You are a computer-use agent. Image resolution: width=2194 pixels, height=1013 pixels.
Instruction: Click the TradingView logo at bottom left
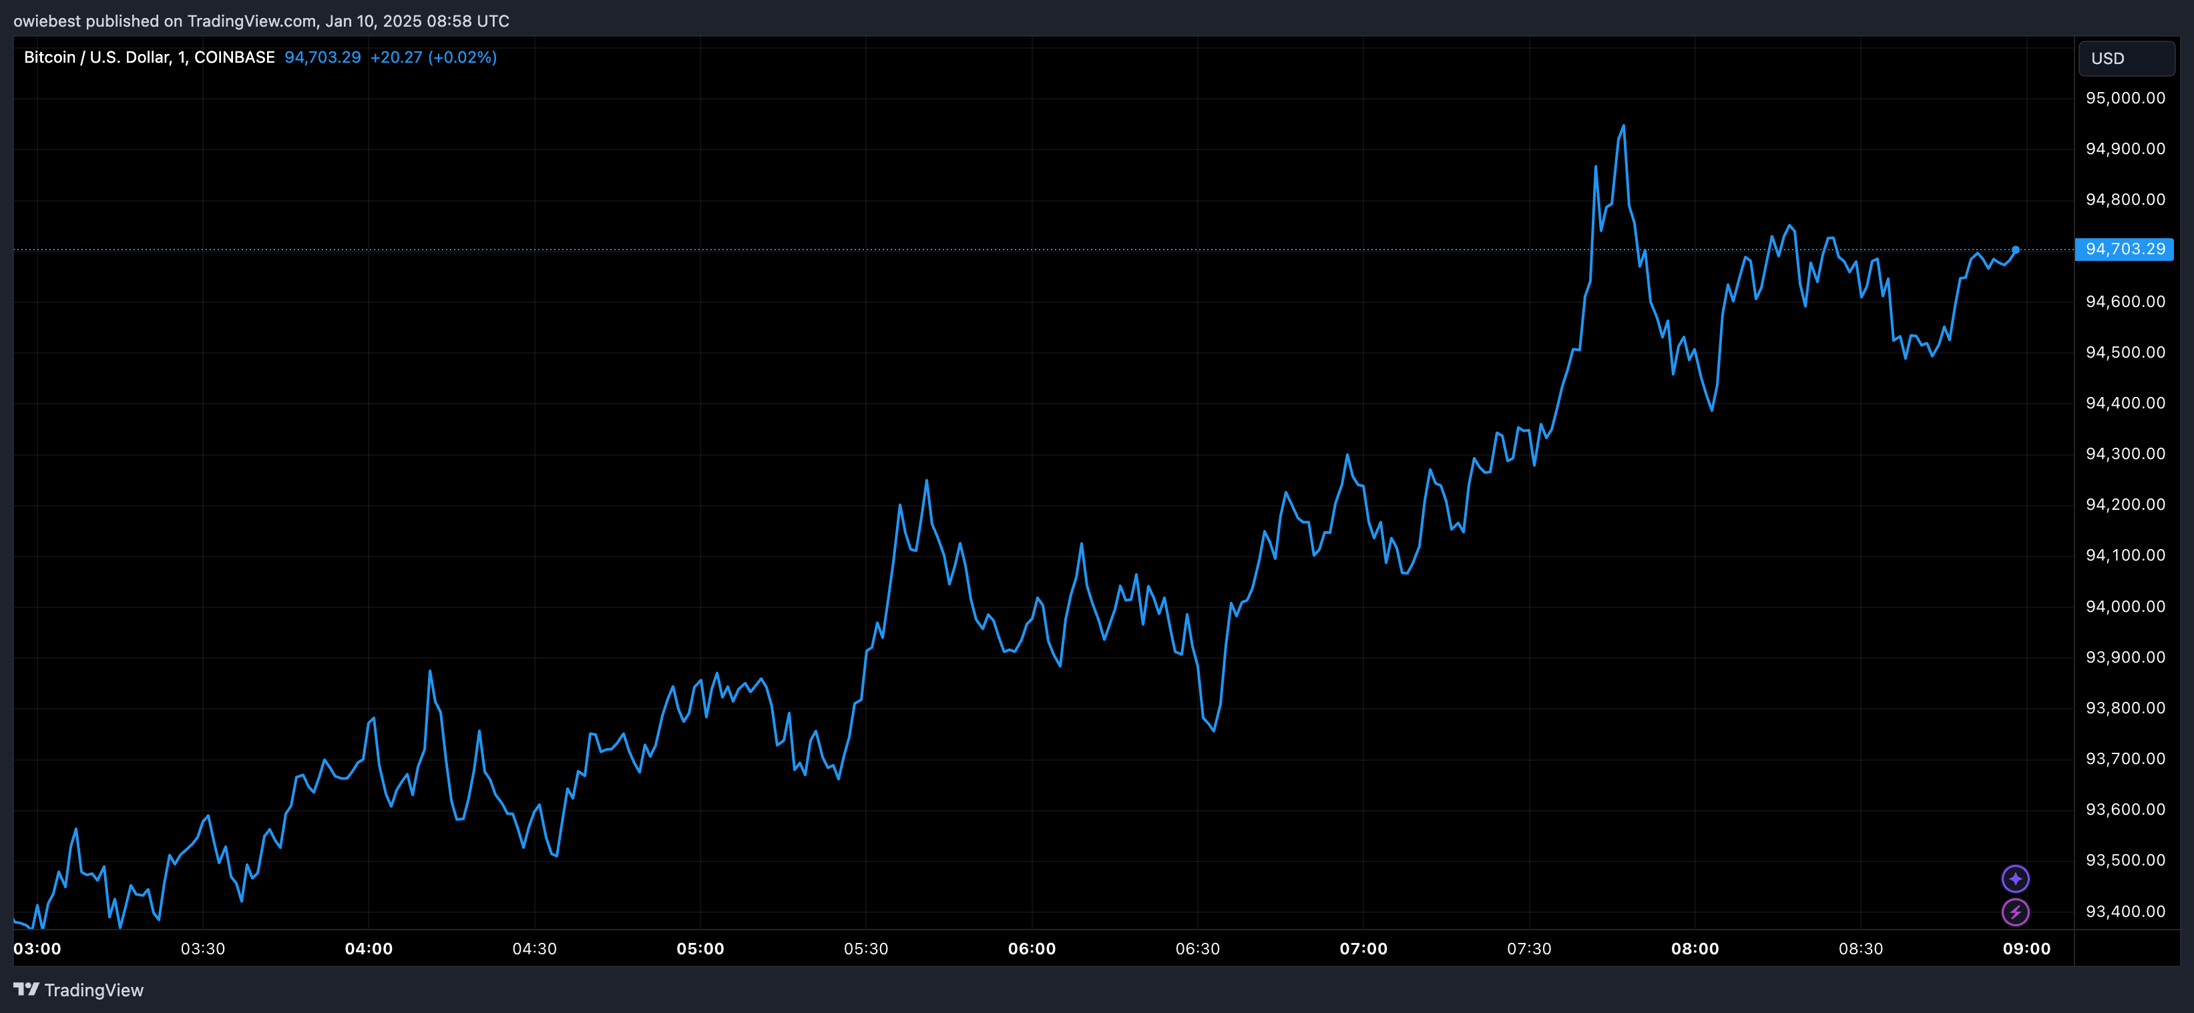click(x=78, y=989)
